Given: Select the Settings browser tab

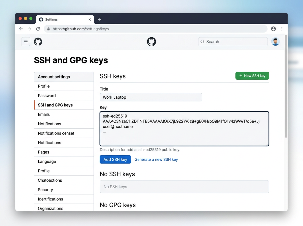Looking at the screenshot, I should [65, 19].
